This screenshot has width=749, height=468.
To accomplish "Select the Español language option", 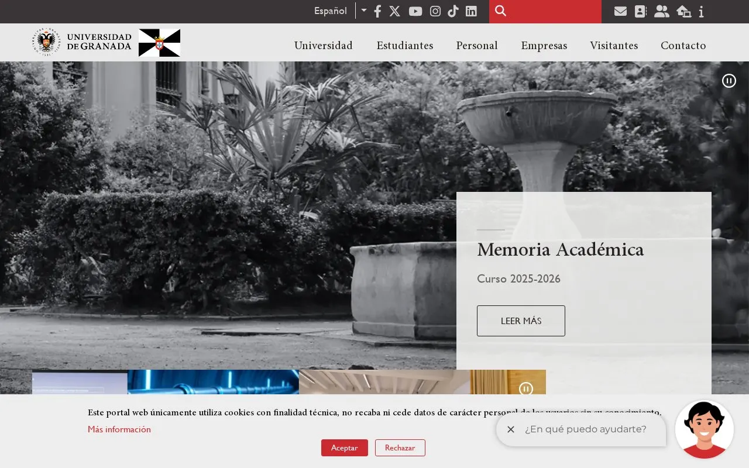I will click(x=331, y=11).
